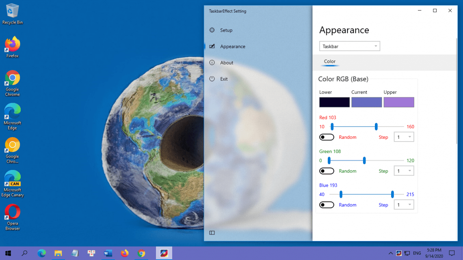Image resolution: width=463 pixels, height=260 pixels.
Task: Select the Setup gear icon
Action: tap(212, 30)
